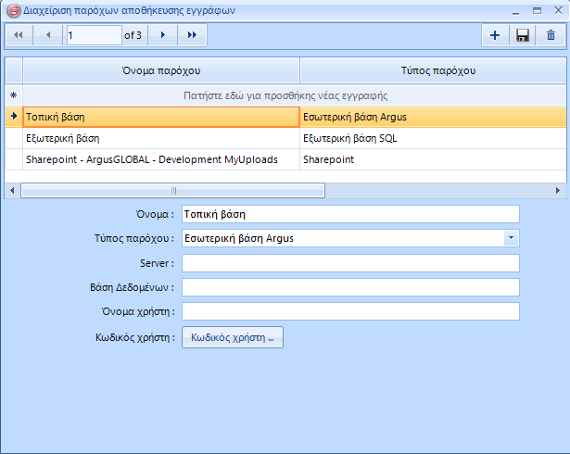Sort by Όνομα παρόχου column header
The image size is (570, 454).
tap(161, 70)
